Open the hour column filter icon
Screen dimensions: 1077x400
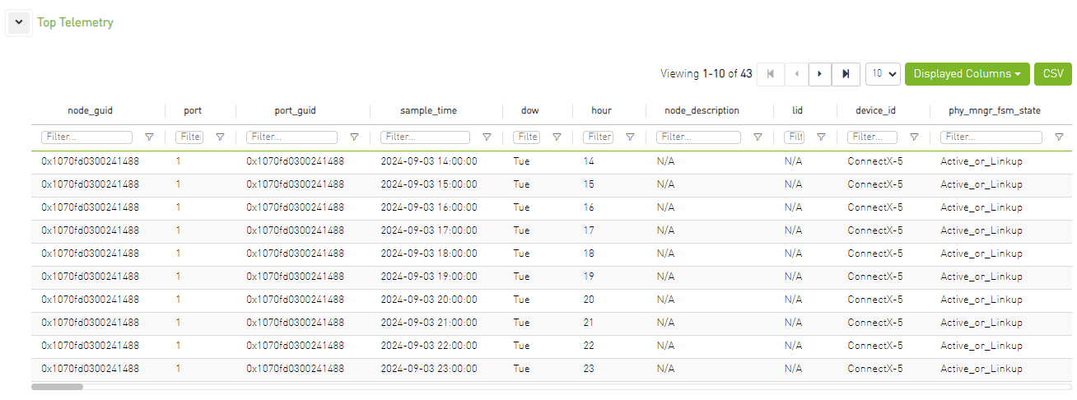coord(630,137)
